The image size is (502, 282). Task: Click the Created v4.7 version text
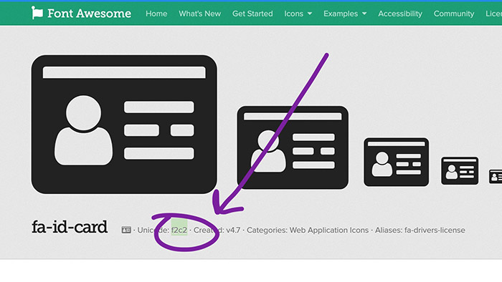217,230
